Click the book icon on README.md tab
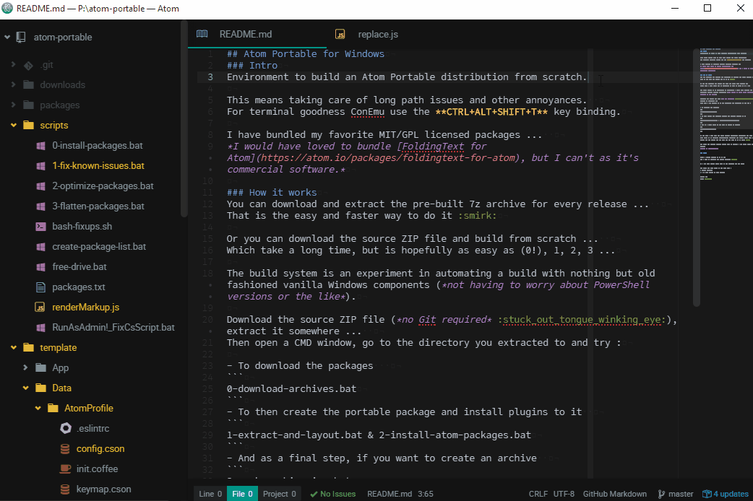Viewport: 753px width, 501px height. point(202,34)
